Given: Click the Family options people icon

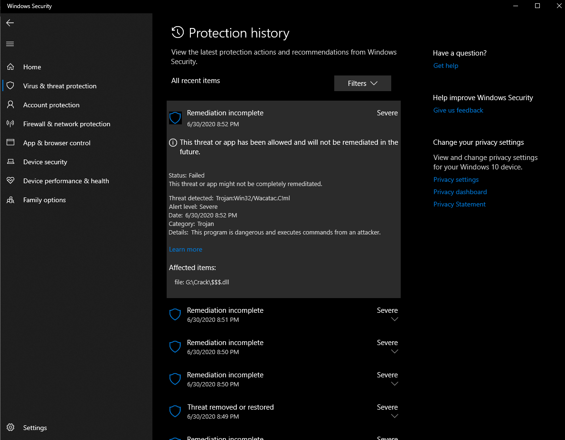Looking at the screenshot, I should (10, 200).
